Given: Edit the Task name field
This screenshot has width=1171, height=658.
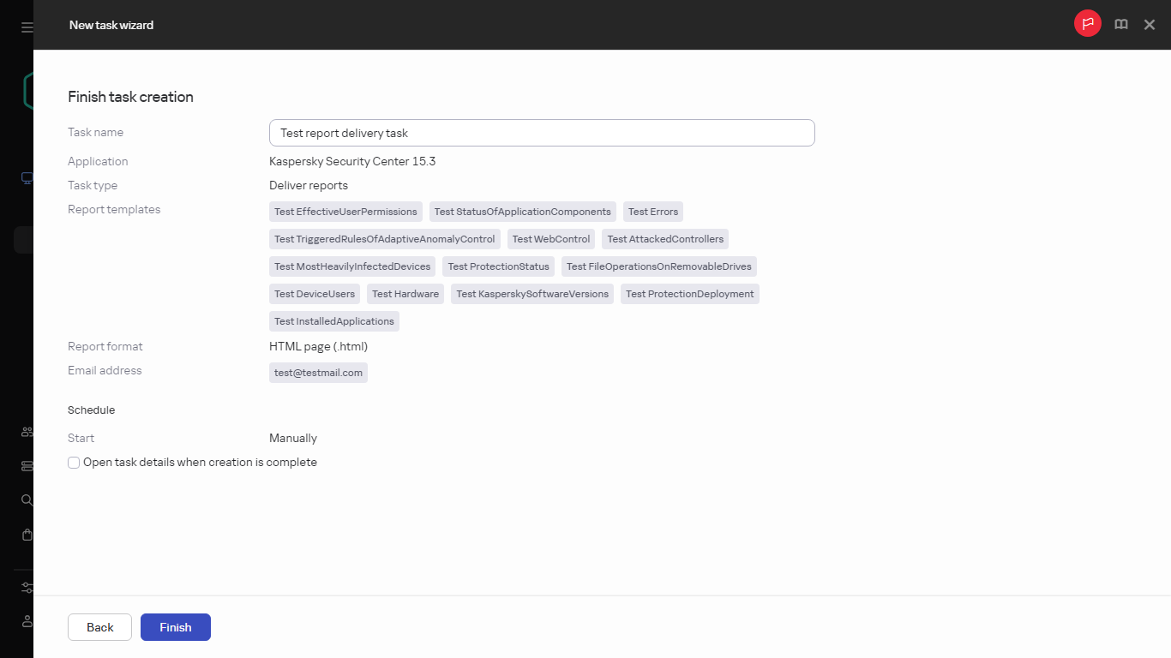Looking at the screenshot, I should (x=542, y=133).
